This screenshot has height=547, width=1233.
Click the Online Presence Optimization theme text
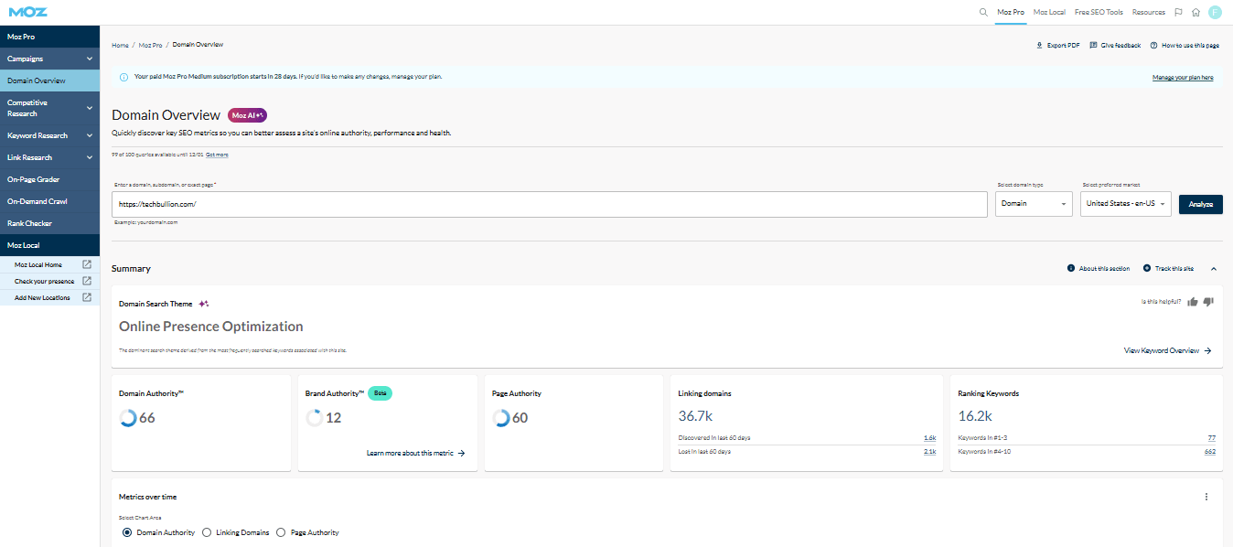click(x=211, y=327)
